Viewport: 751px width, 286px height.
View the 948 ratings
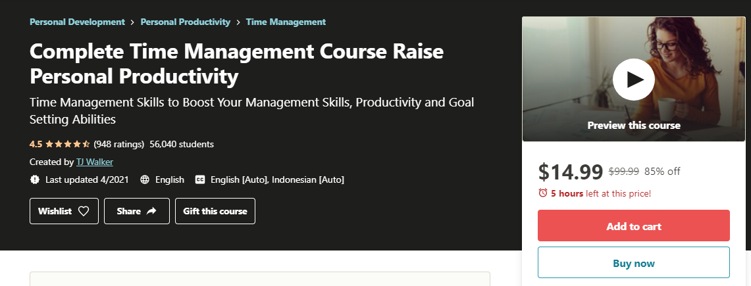point(119,144)
